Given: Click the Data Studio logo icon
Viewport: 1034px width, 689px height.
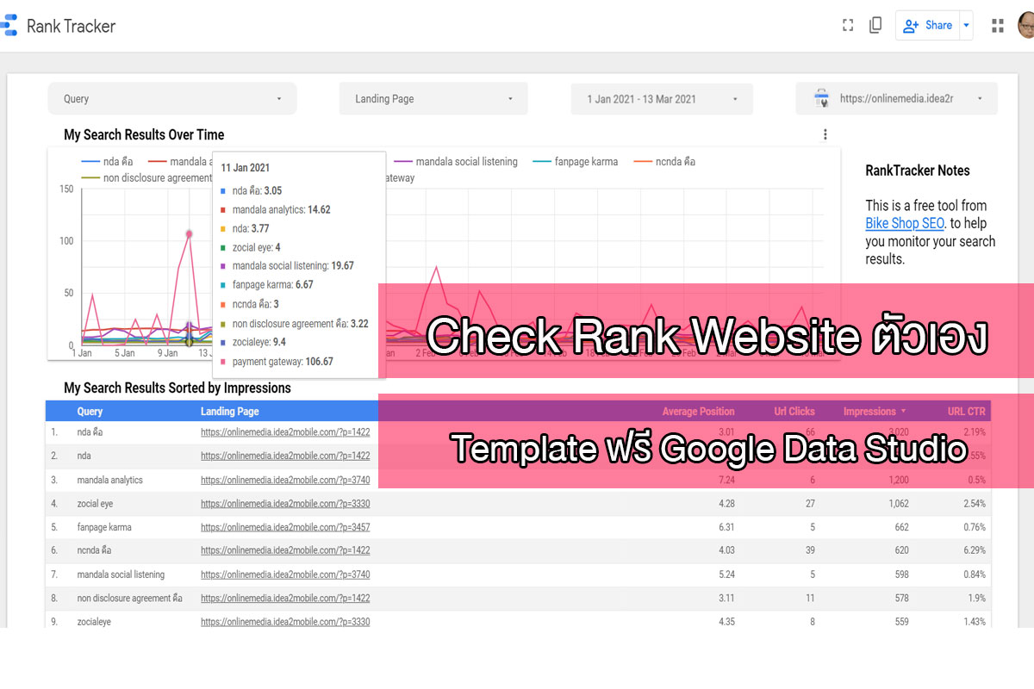Looking at the screenshot, I should click(x=8, y=26).
